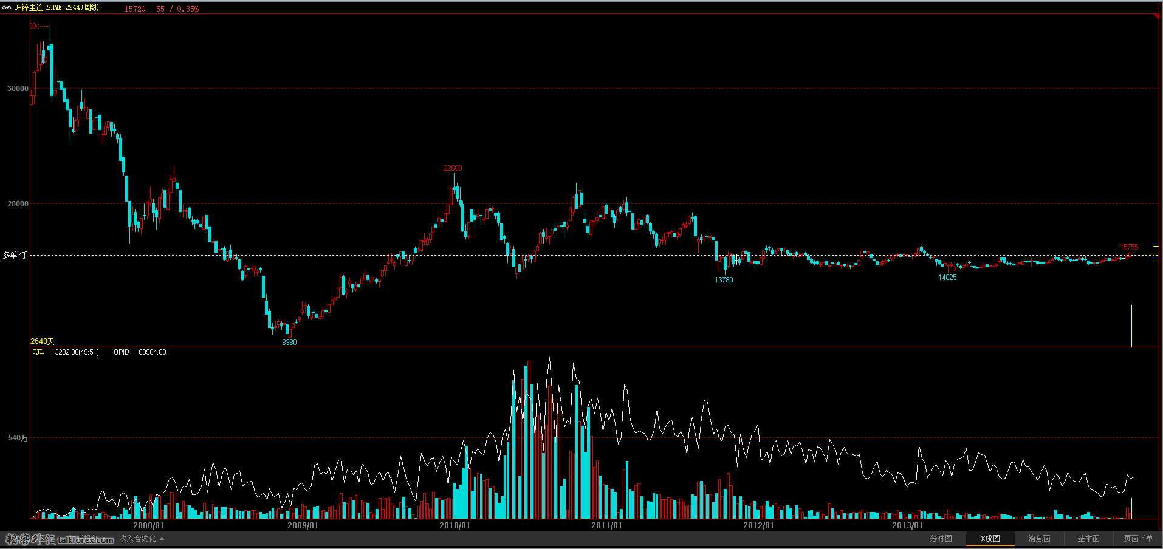
Task: Open the 基本面 tab
Action: click(x=1088, y=539)
